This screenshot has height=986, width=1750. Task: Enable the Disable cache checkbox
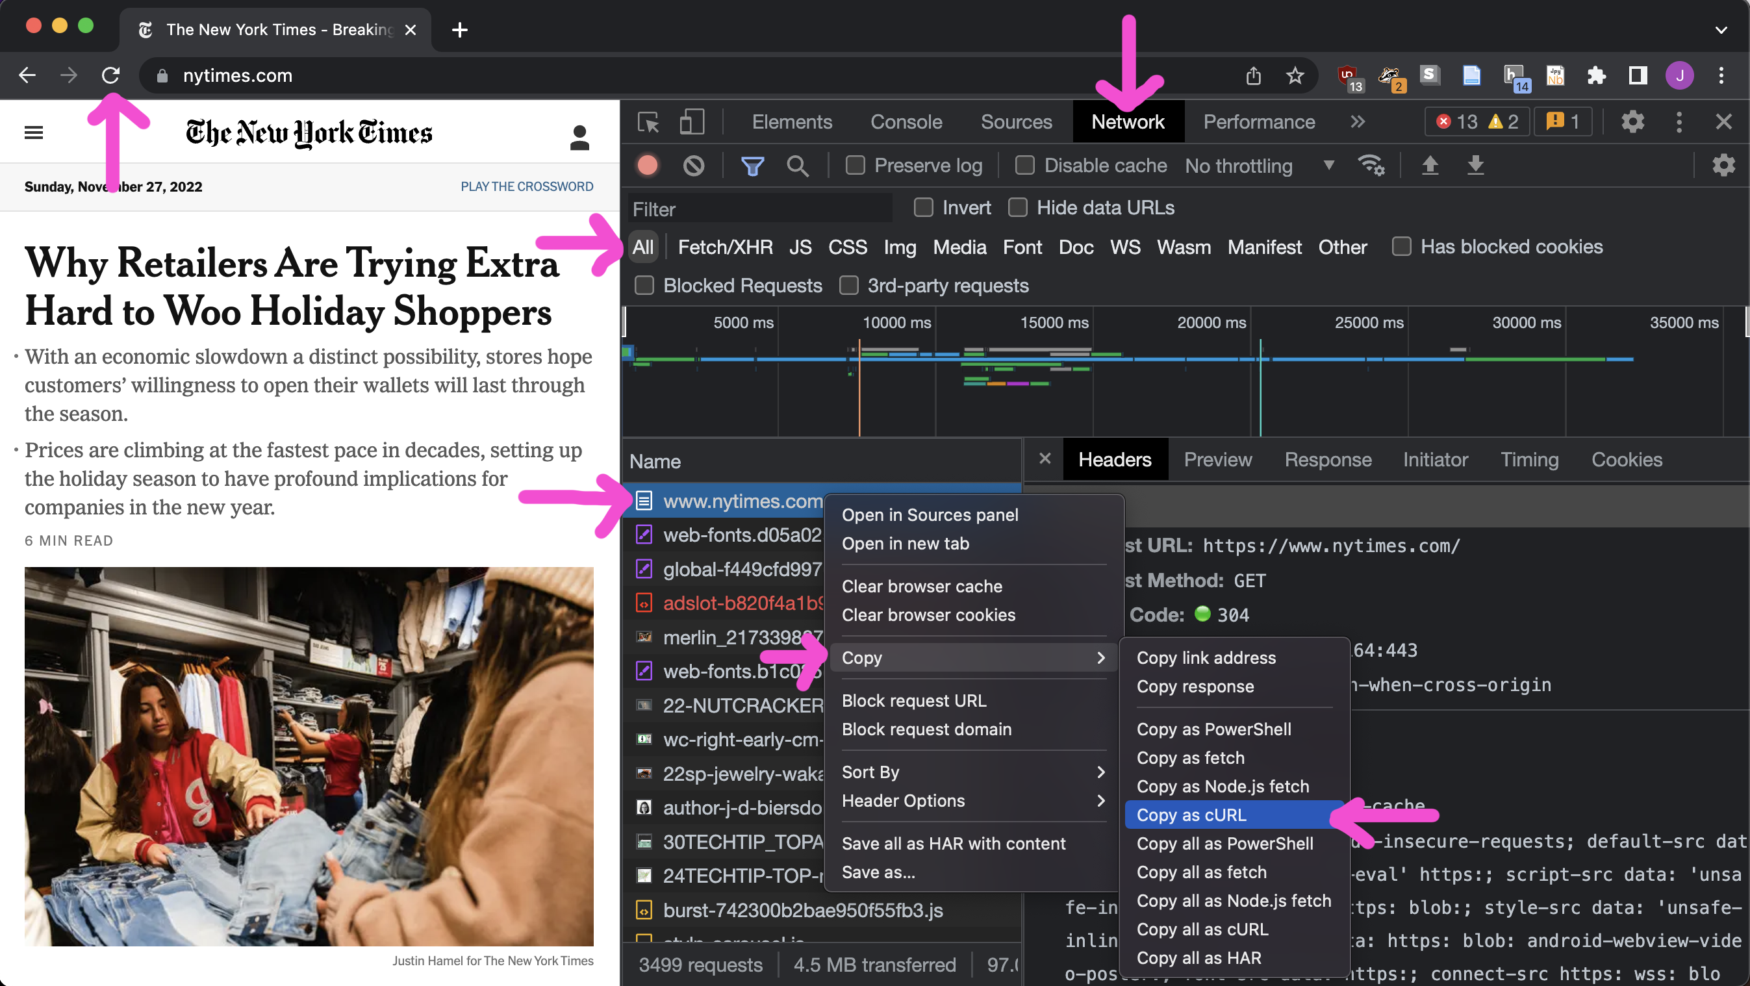[1024, 166]
